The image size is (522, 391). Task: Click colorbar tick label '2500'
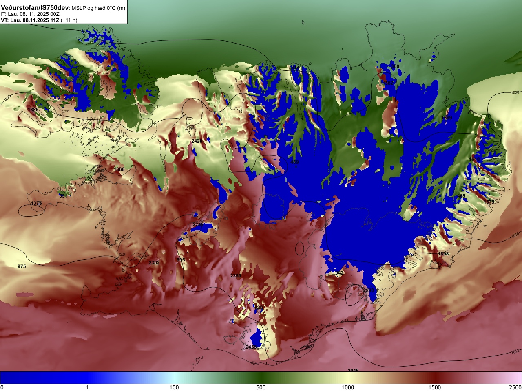click(x=515, y=387)
